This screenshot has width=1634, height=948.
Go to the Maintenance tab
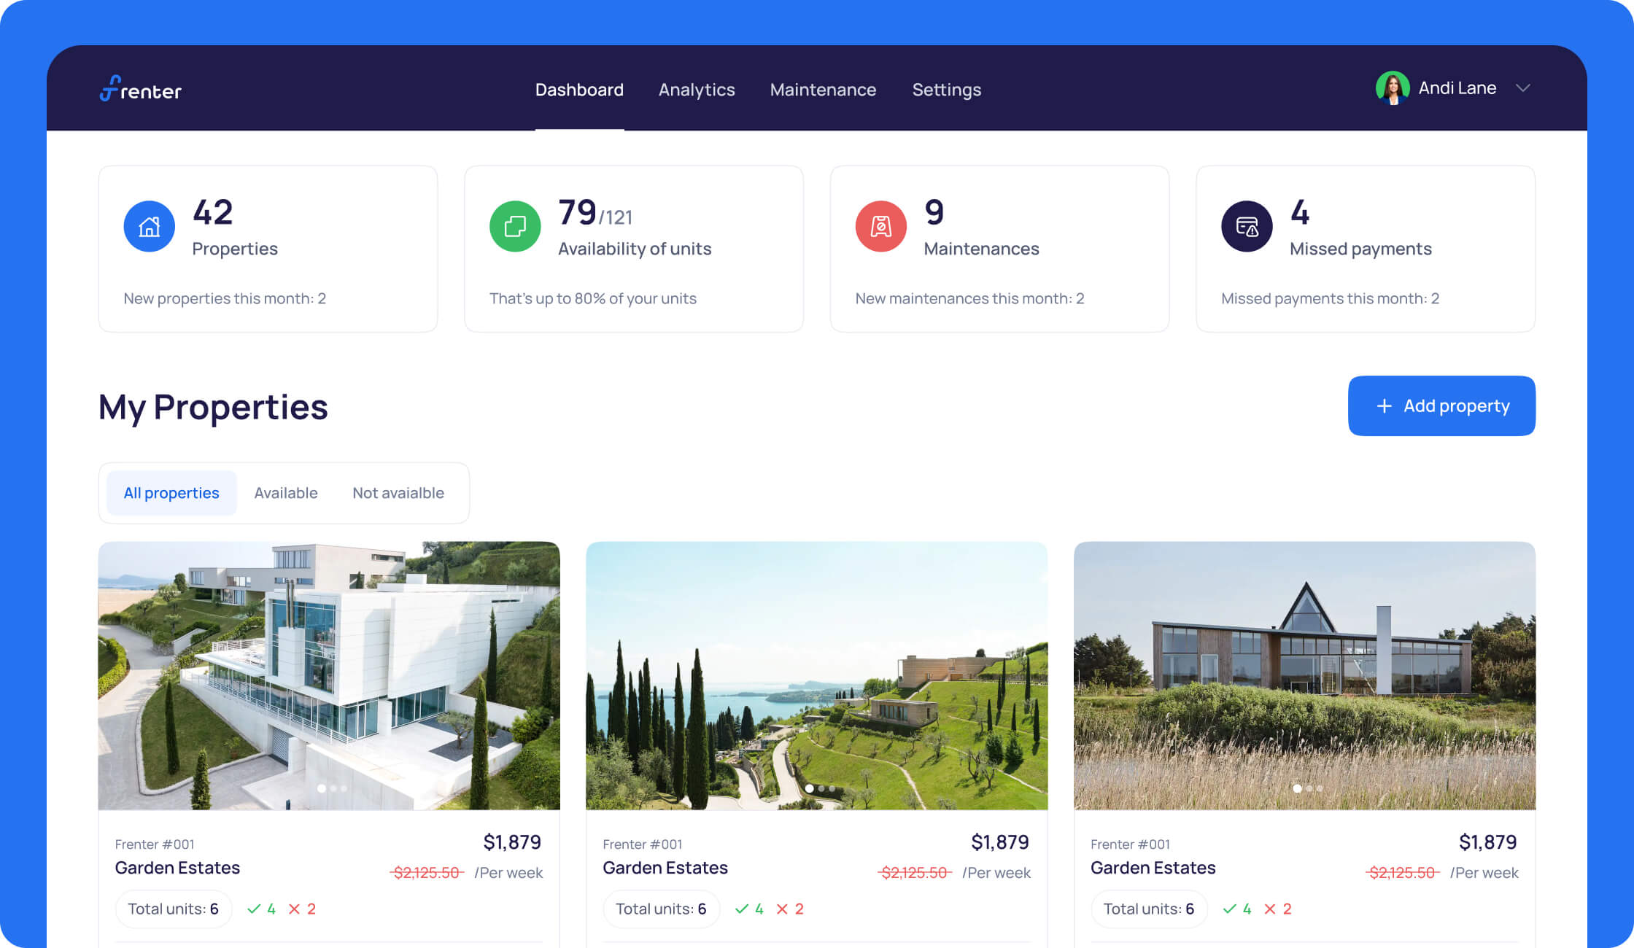pyautogui.click(x=823, y=90)
